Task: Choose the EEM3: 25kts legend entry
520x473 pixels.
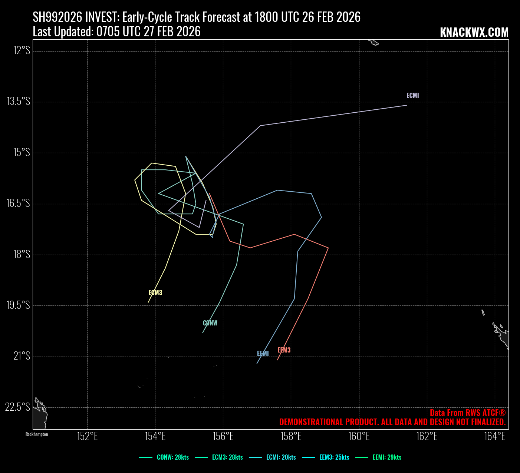Action: [x=334, y=457]
